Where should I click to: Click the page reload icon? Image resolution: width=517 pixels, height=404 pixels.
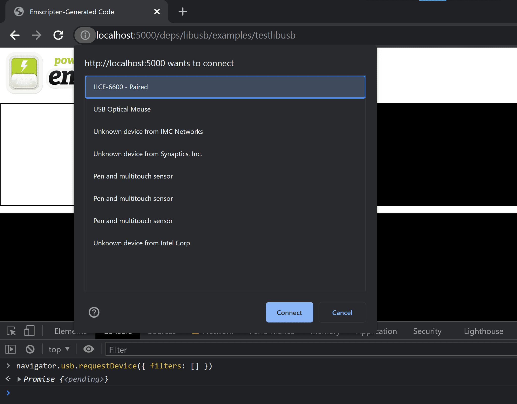pyautogui.click(x=59, y=35)
